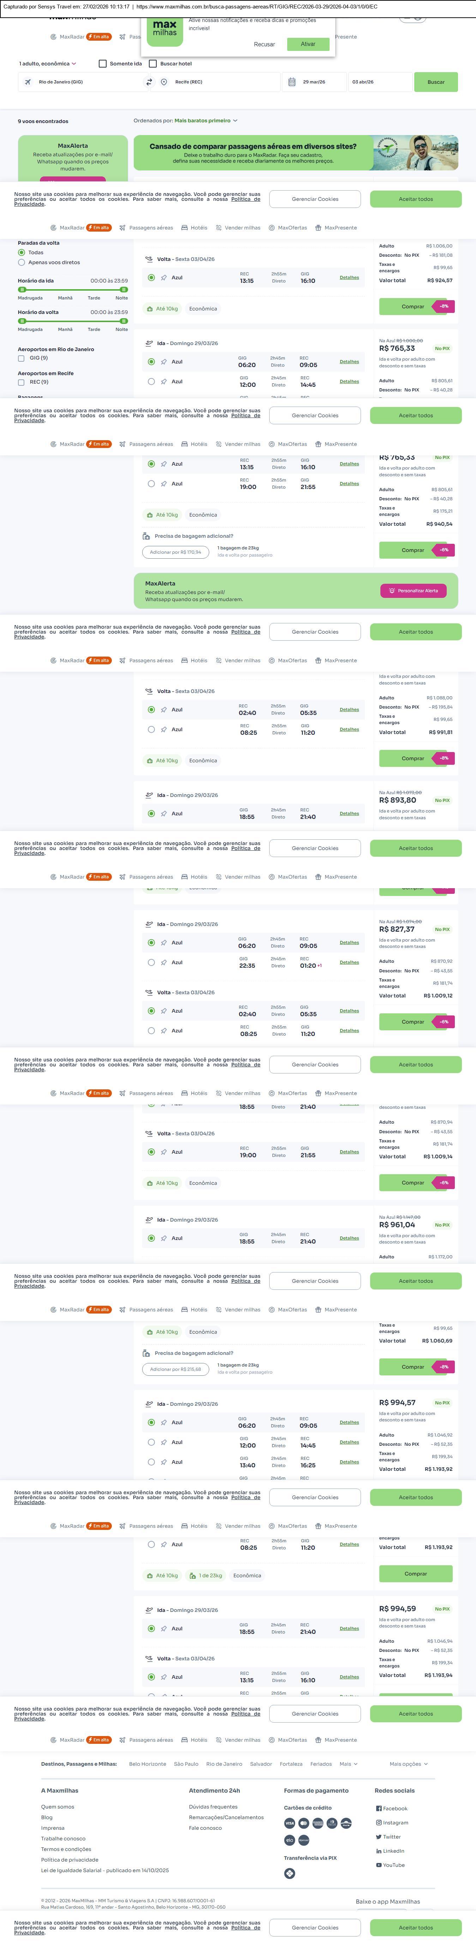Click left handle of "Horário da ida" slider
This screenshot has height=1945, width=476.
22,289
